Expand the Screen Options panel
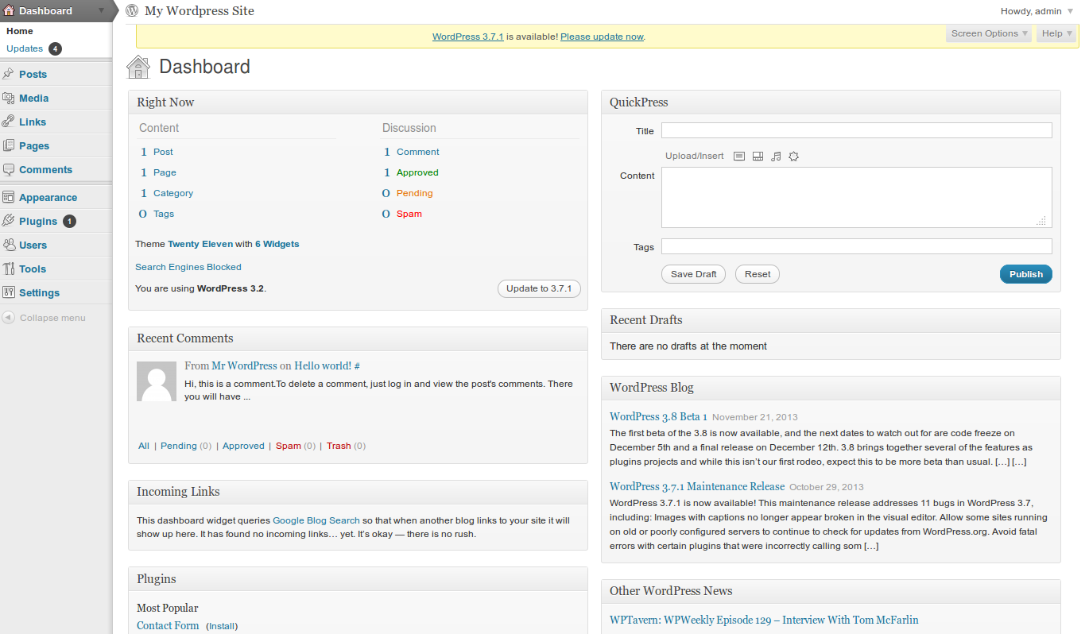The image size is (1089, 634). [x=989, y=33]
